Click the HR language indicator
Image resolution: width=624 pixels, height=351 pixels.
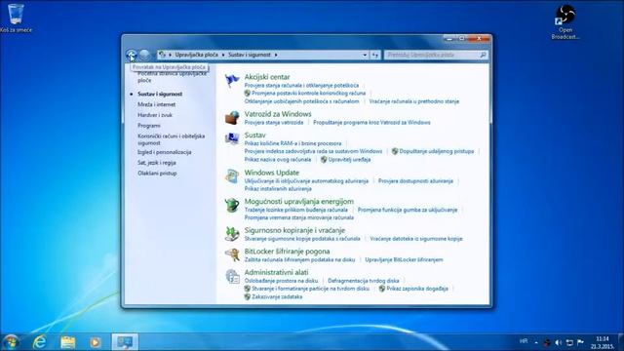[x=524, y=341]
